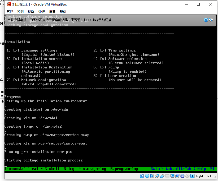Select the 1:main anaconda tab
The width and height of the screenshot is (218, 181).
35,169
